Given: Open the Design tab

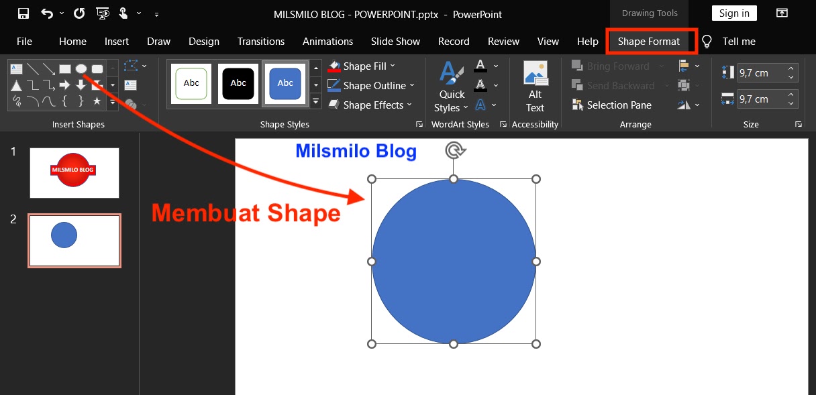Looking at the screenshot, I should [204, 42].
